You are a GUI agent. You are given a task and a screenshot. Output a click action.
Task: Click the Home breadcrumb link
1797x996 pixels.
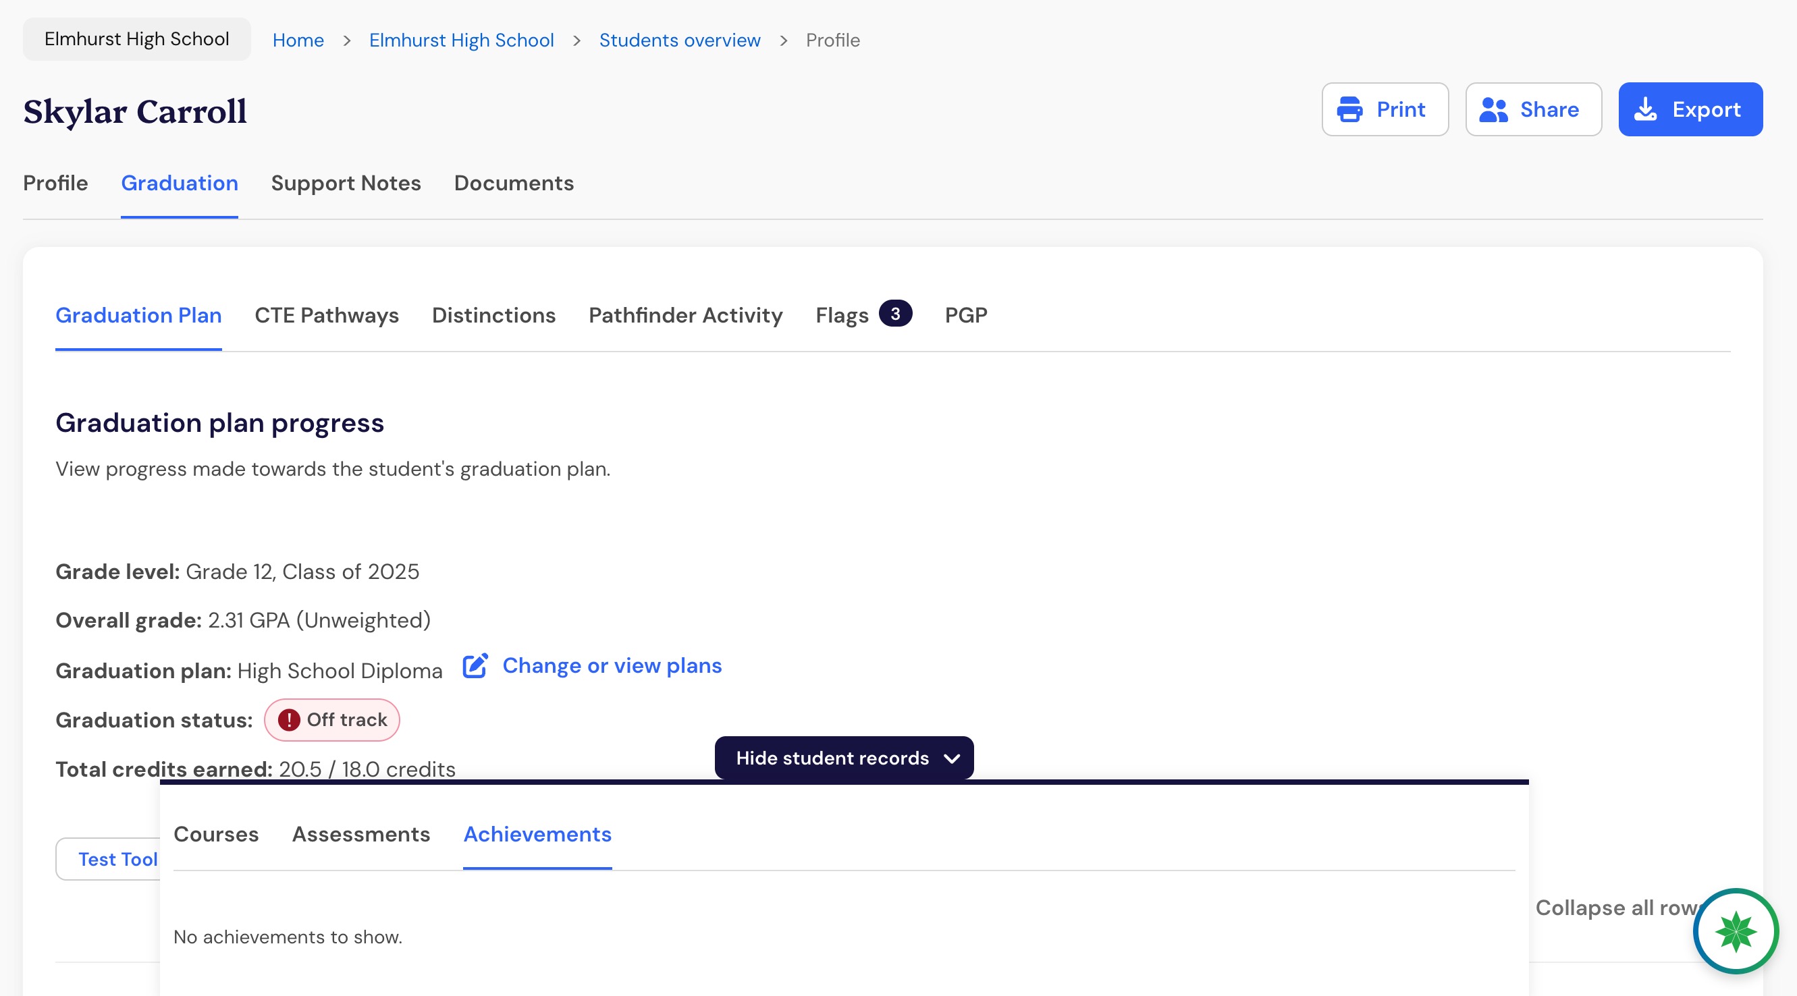(x=298, y=40)
